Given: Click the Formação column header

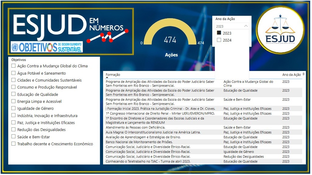Looking at the screenshot, I should (x=113, y=75).
